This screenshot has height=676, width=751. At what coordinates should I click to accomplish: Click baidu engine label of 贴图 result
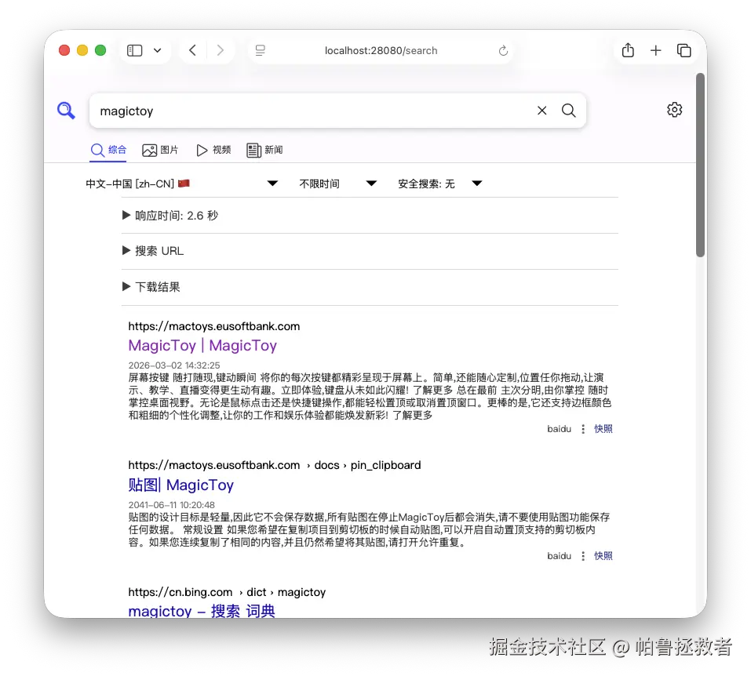[x=560, y=556]
